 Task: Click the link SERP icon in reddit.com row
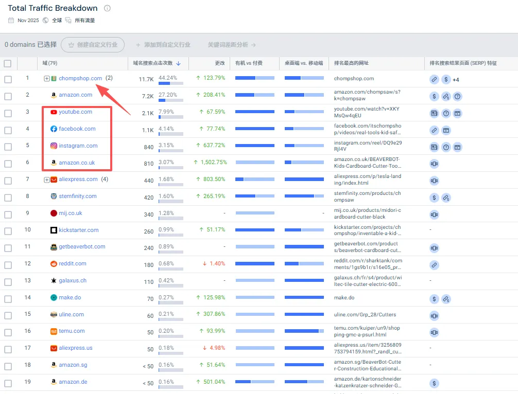434,265
